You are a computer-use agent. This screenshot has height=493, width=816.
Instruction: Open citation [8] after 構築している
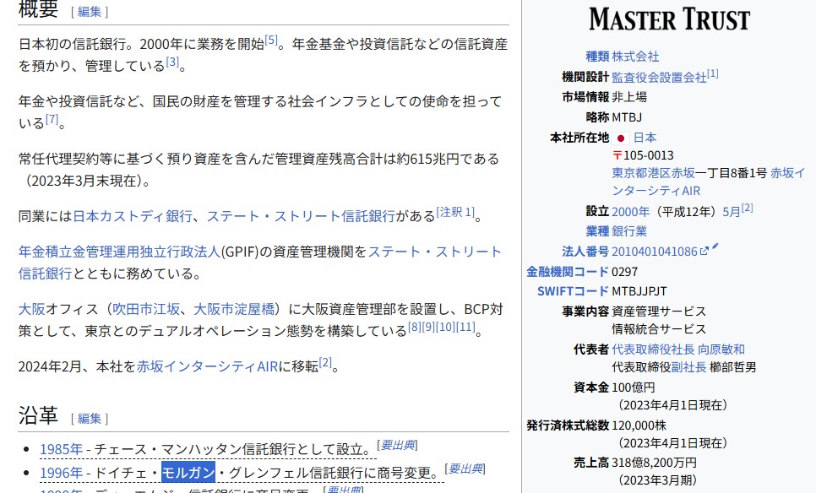coord(414,327)
